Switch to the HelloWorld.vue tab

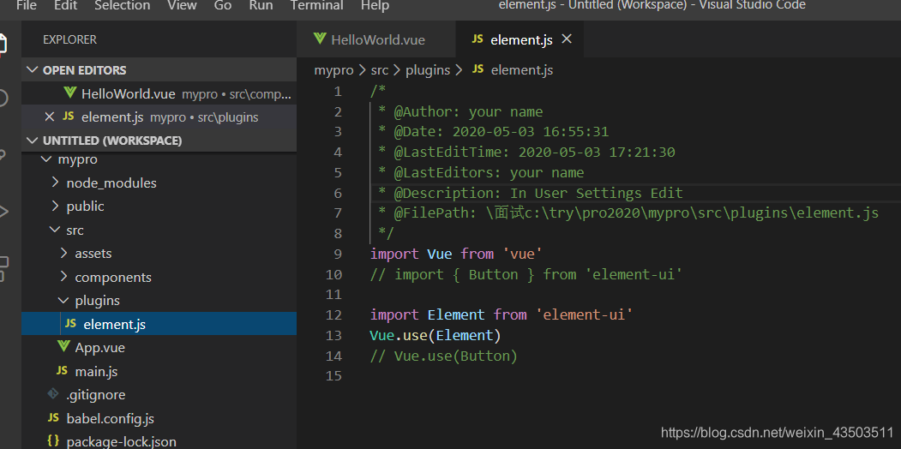(376, 39)
